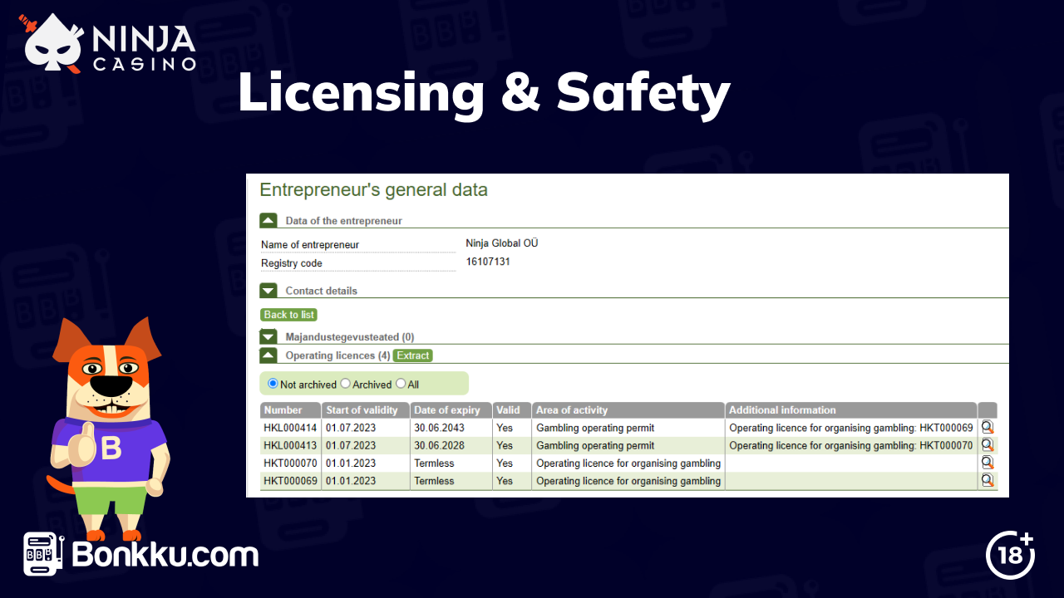This screenshot has height=598, width=1064.
Task: Click licence number HKT000070 in Number column
Action: [290, 463]
